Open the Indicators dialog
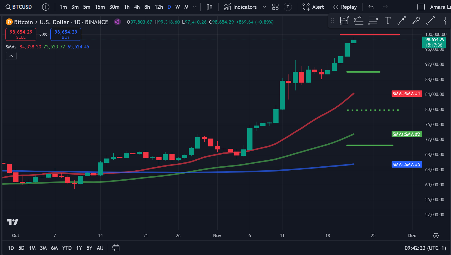Screen dimensions: 451x255 pyautogui.click(x=240, y=7)
